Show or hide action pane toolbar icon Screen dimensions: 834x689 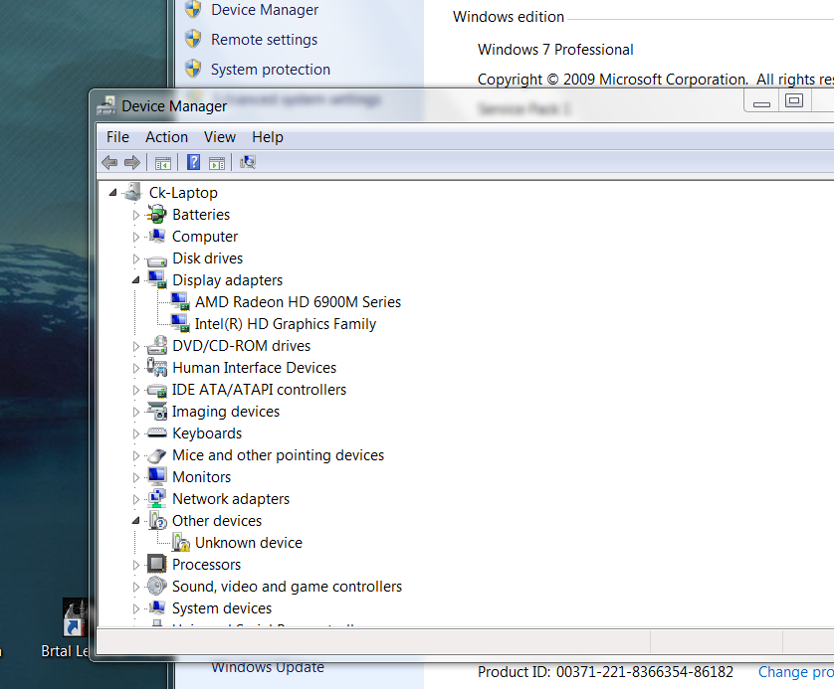[217, 163]
